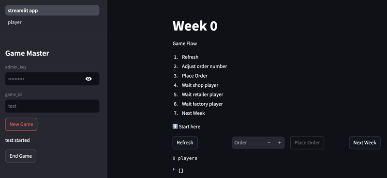This screenshot has width=387, height=178.
Task: Show the admin_key password with the eye icon
Action: tap(89, 79)
